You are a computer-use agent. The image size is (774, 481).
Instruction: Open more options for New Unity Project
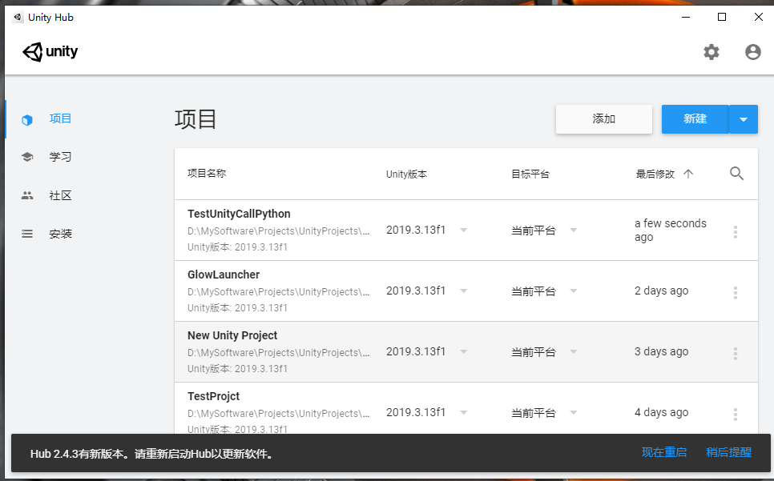[735, 354]
